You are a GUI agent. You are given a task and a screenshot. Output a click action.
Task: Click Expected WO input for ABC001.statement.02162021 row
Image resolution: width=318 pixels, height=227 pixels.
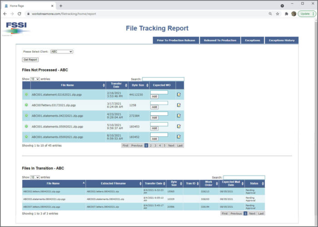[159, 93]
